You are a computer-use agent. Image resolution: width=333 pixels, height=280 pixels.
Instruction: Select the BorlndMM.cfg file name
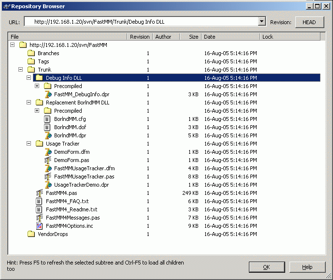pos(70,119)
